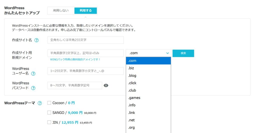Choose .click in the dropdown list
The height and width of the screenshot is (133, 256).
148,83
